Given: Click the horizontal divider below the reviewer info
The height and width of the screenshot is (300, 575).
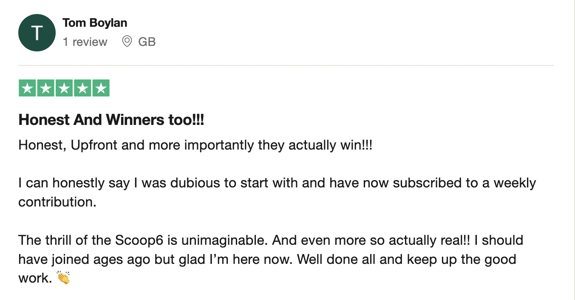Looking at the screenshot, I should [x=286, y=65].
